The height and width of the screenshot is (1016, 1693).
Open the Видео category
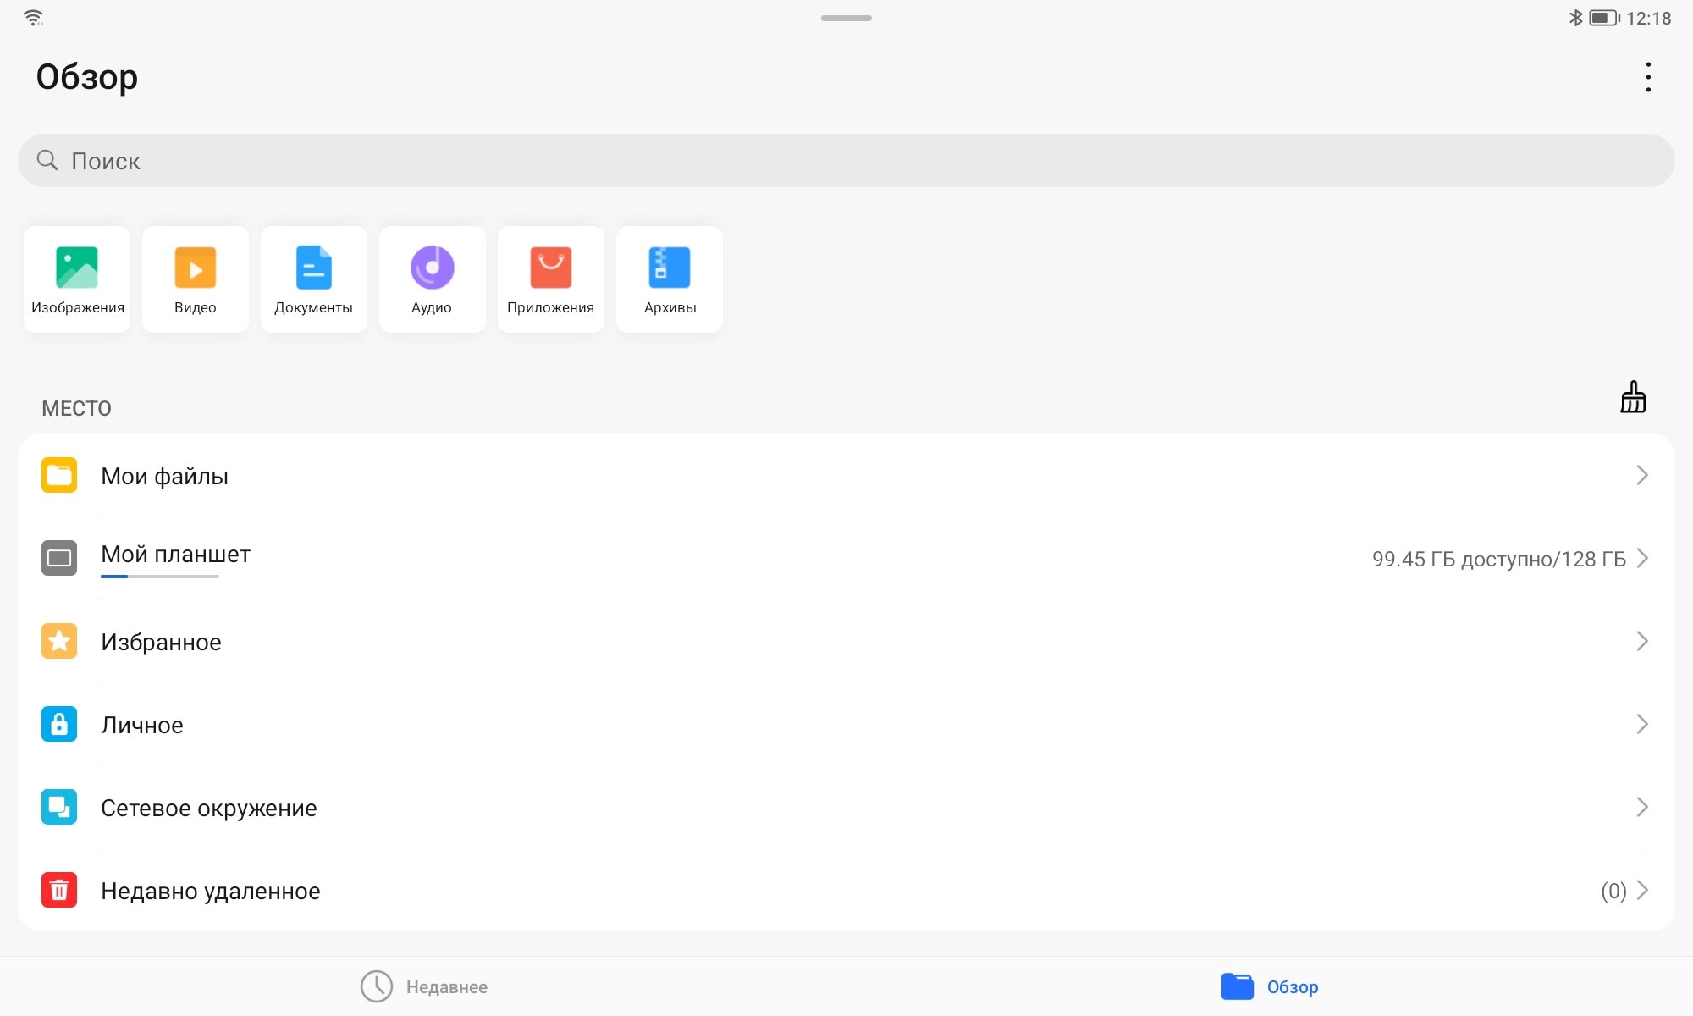click(196, 279)
